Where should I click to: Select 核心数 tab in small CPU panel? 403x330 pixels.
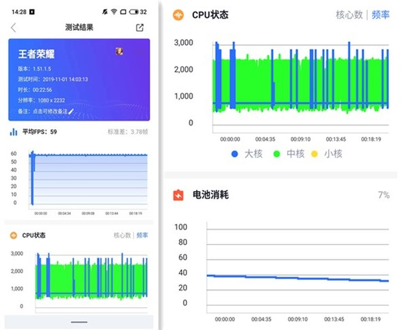pos(123,235)
